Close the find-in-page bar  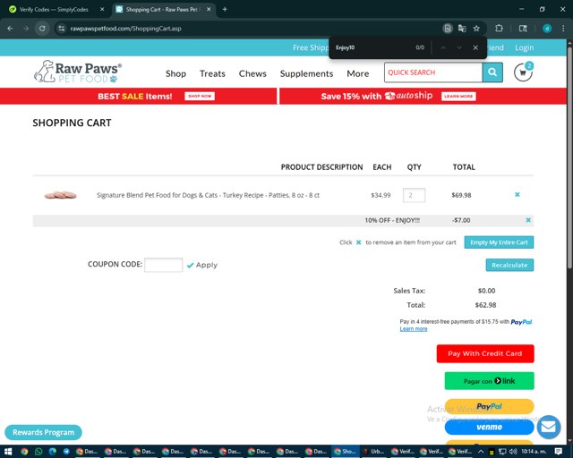(x=475, y=47)
